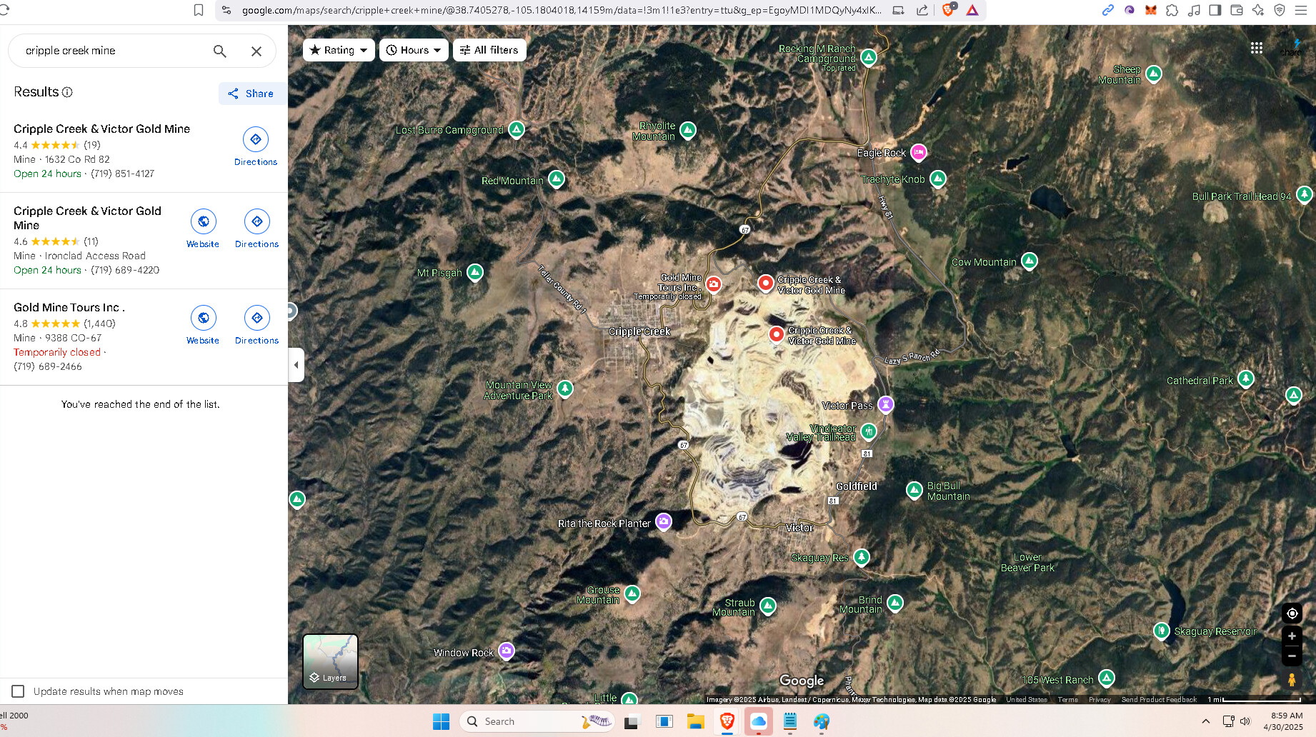Screen dimensions: 1316x737
Task: Bookmark this page in the browser
Action: coord(199,10)
